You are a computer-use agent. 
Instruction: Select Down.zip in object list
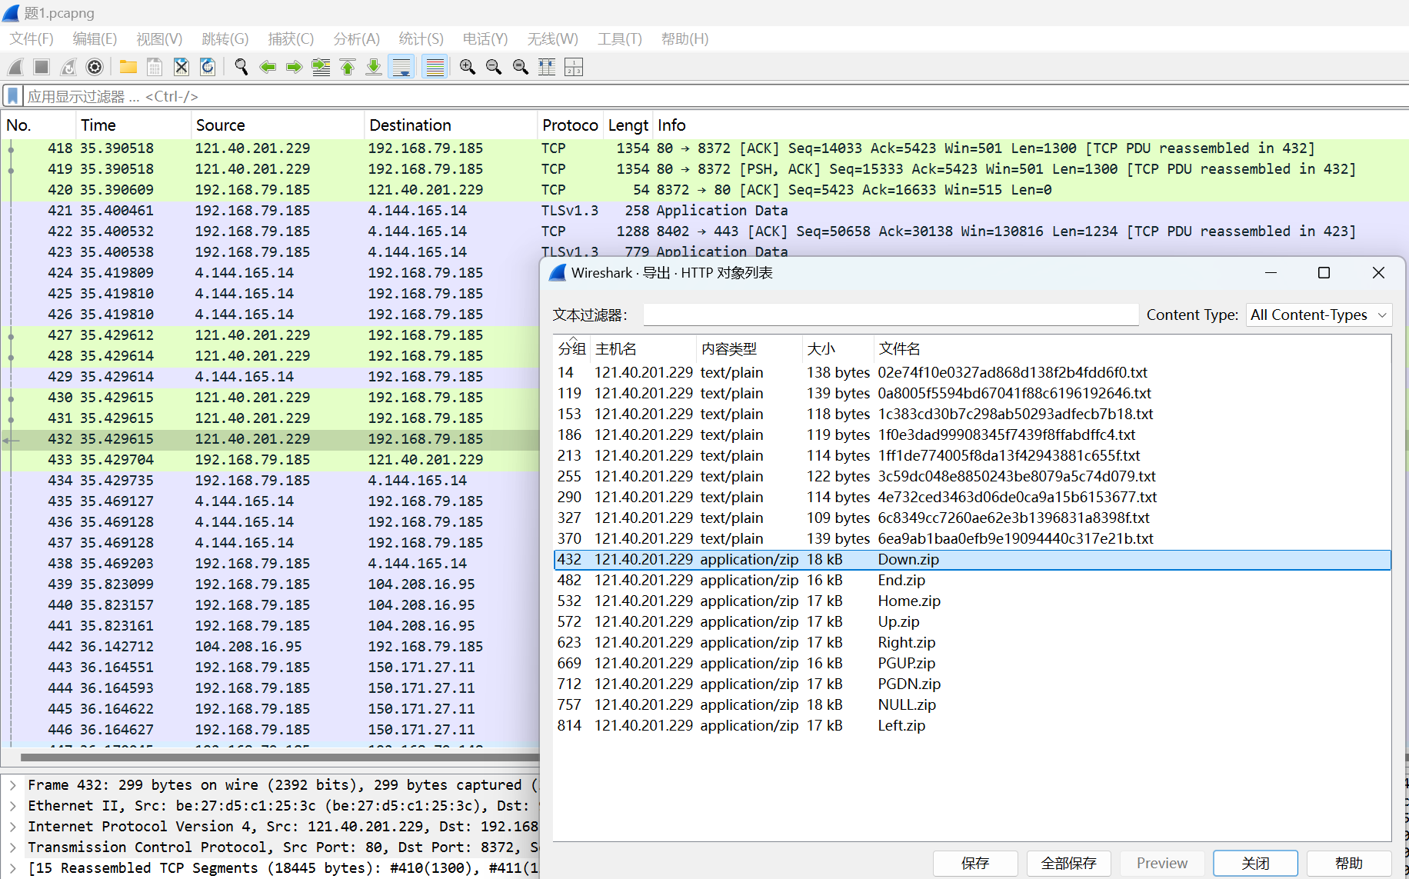coord(972,559)
